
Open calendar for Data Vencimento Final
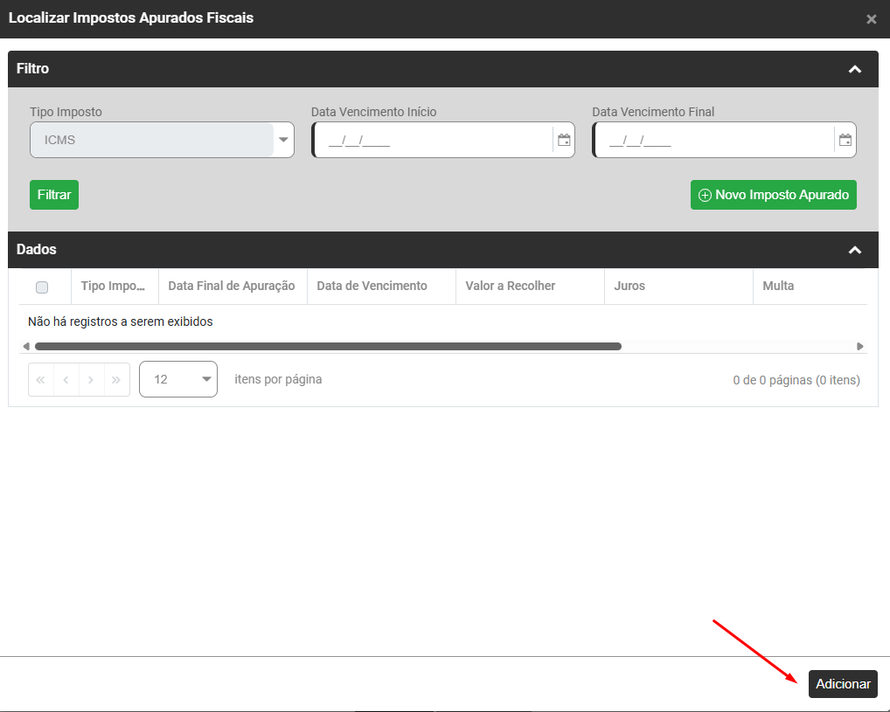845,140
